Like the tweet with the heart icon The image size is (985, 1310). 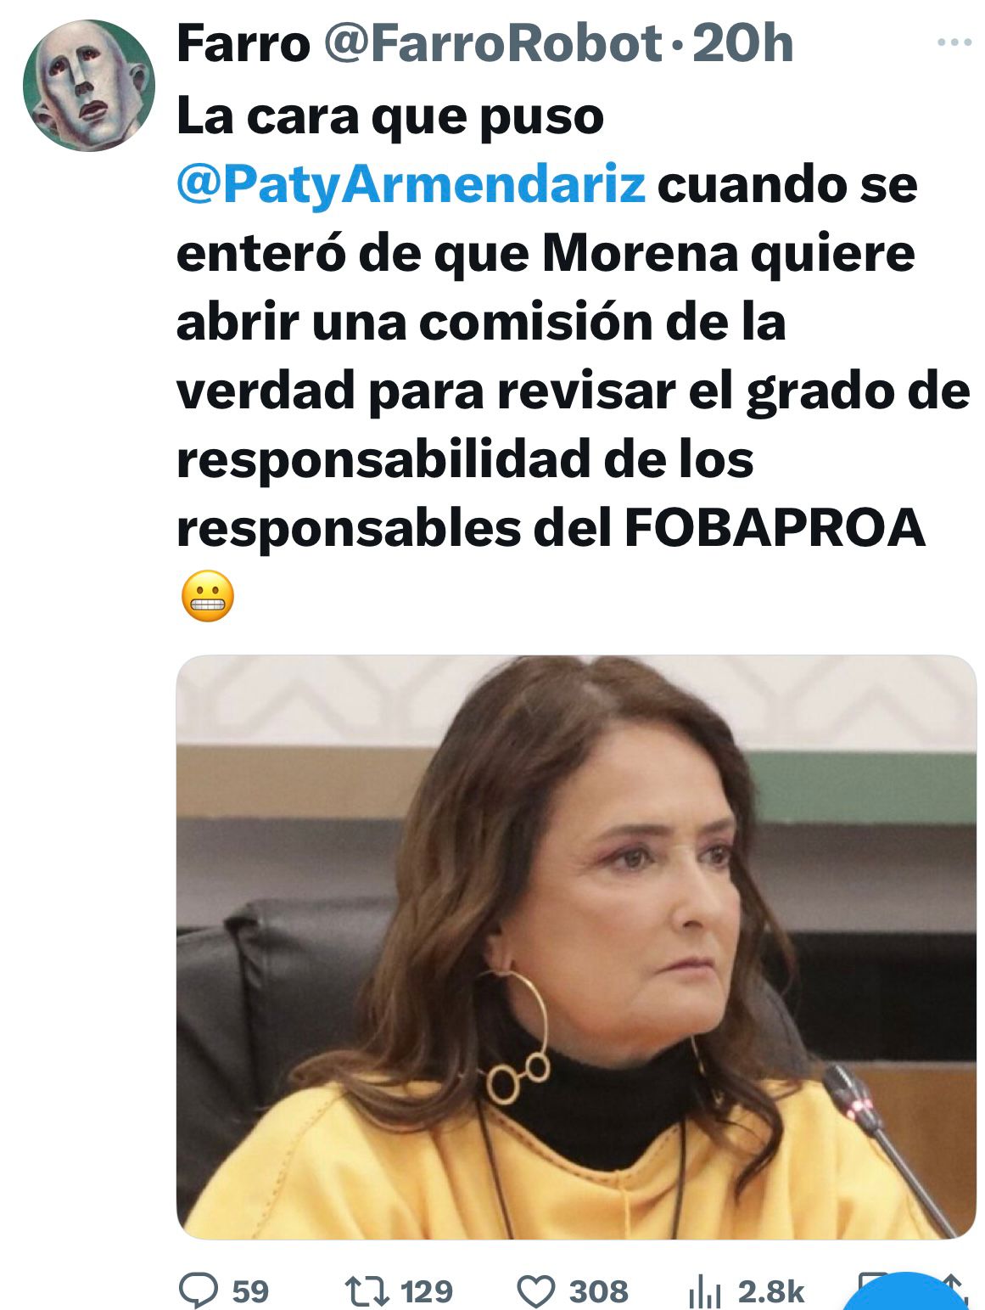pos(536,1291)
